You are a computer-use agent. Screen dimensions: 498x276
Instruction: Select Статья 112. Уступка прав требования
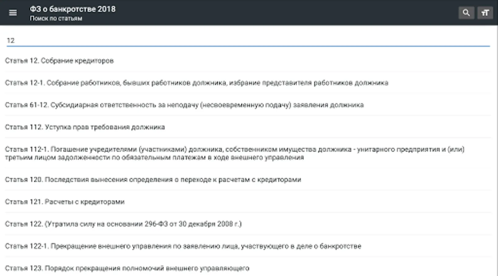tap(248, 127)
